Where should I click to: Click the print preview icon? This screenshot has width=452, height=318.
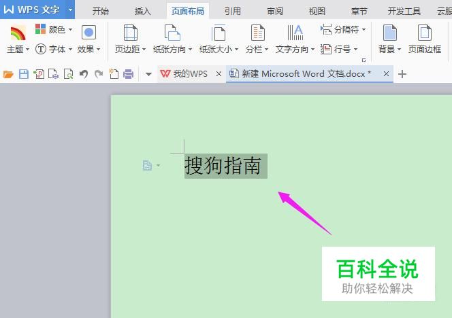69,74
